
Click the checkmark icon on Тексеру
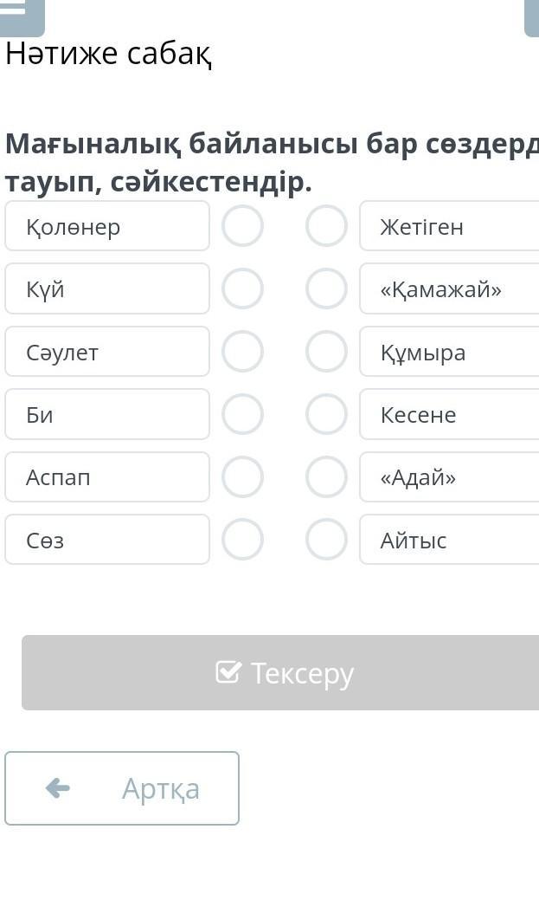point(228,672)
